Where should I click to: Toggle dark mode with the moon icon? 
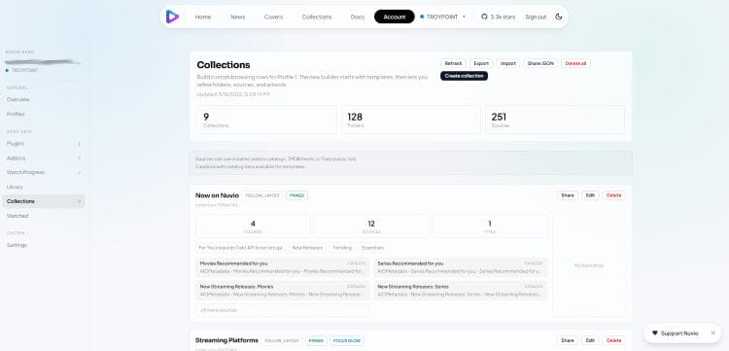558,17
